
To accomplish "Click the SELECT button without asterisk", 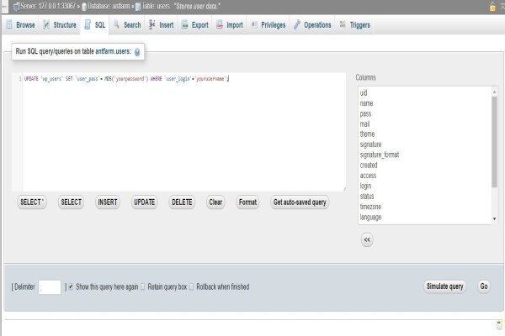I will coord(72,202).
